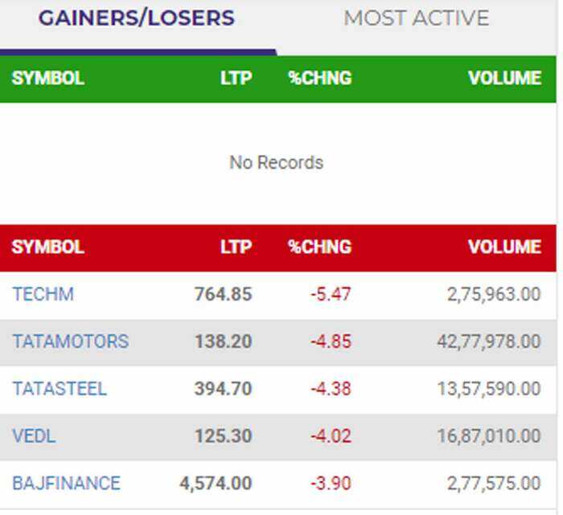Viewport: 563px width, 515px height.
Task: Click %CHNG header in losers table
Action: tap(319, 247)
